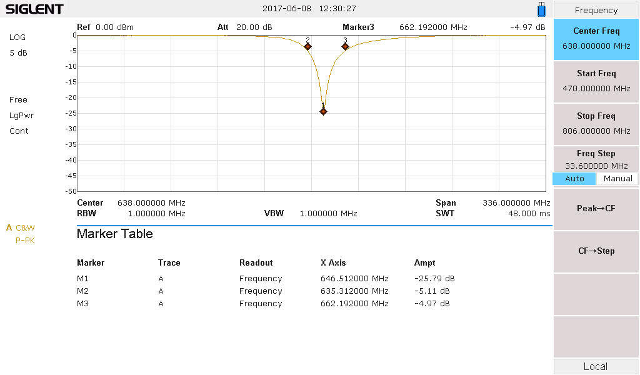Select marker 2 diamond on the trace
Viewport: 640px width, 375px height.
coord(307,46)
